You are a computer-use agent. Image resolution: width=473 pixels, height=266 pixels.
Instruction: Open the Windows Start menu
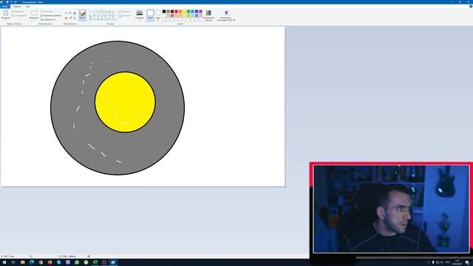4,262
